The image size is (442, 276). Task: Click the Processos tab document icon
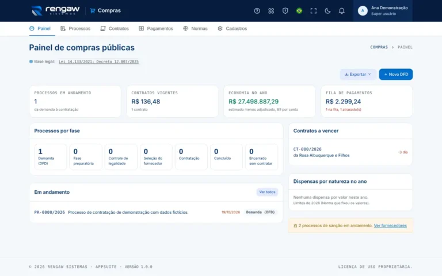point(63,28)
